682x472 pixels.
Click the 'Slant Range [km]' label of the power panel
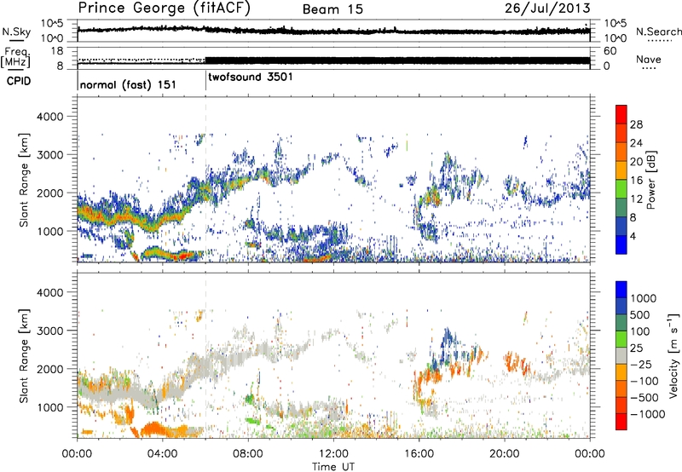[x=24, y=180]
